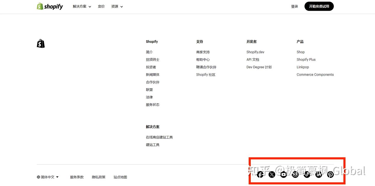Open the 在线商店建站工具 link
Image resolution: width=375 pixels, height=186 pixels.
pyautogui.click(x=159, y=137)
